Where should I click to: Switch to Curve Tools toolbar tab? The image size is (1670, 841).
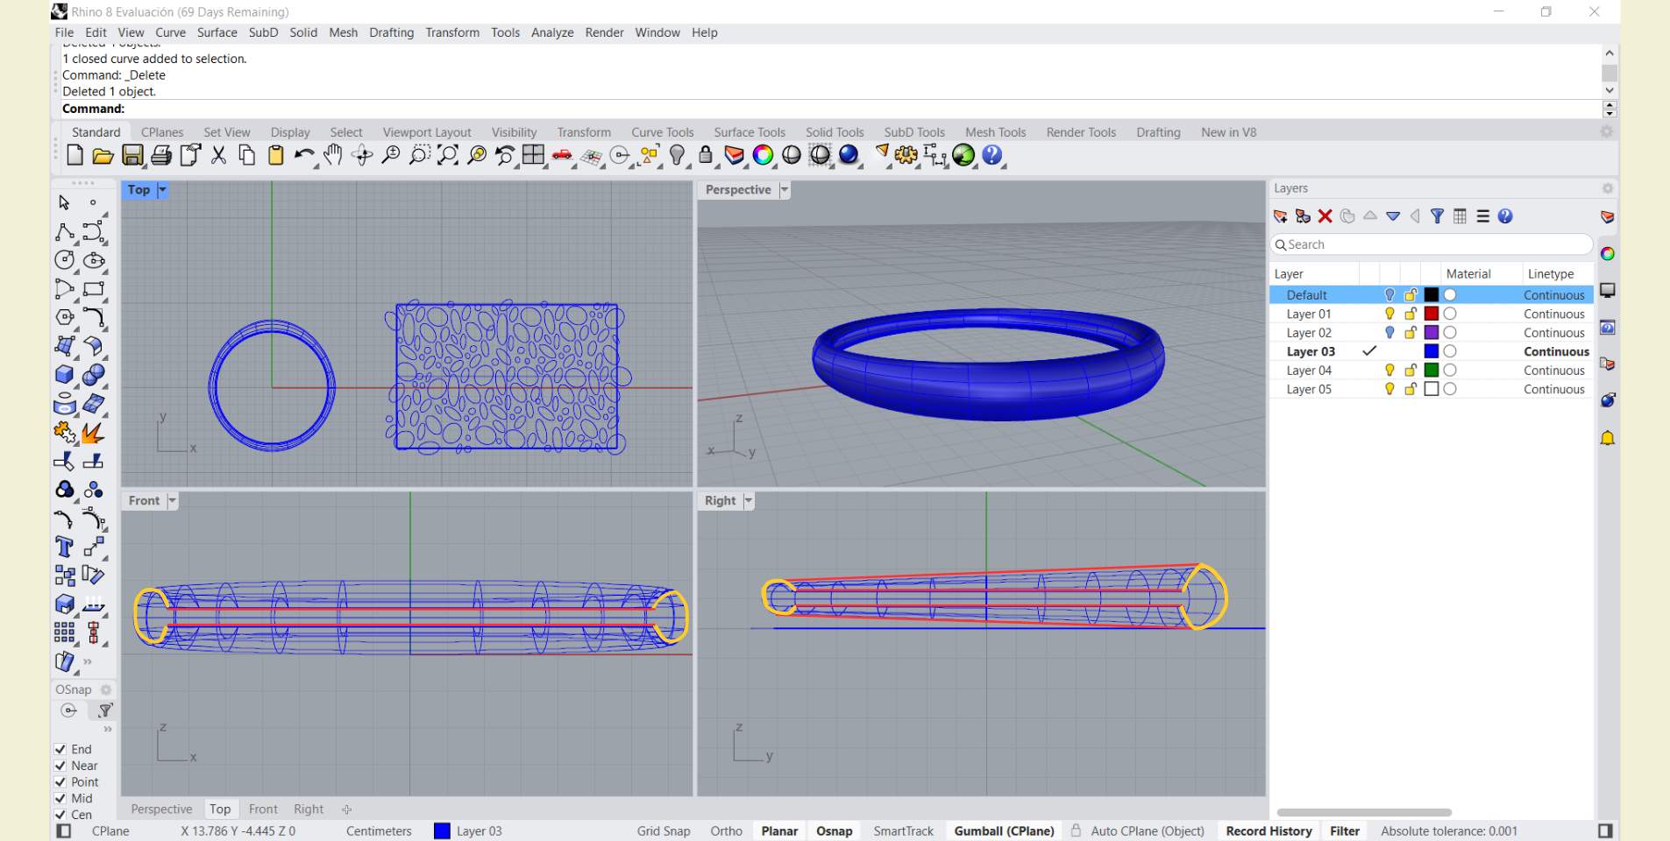click(x=662, y=132)
